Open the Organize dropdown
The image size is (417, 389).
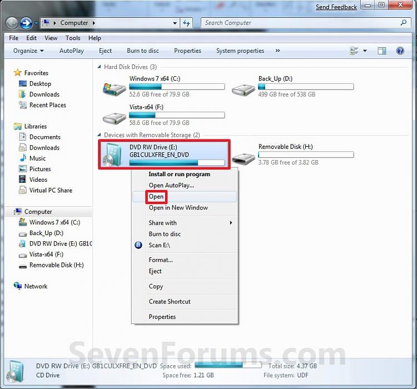[x=28, y=51]
